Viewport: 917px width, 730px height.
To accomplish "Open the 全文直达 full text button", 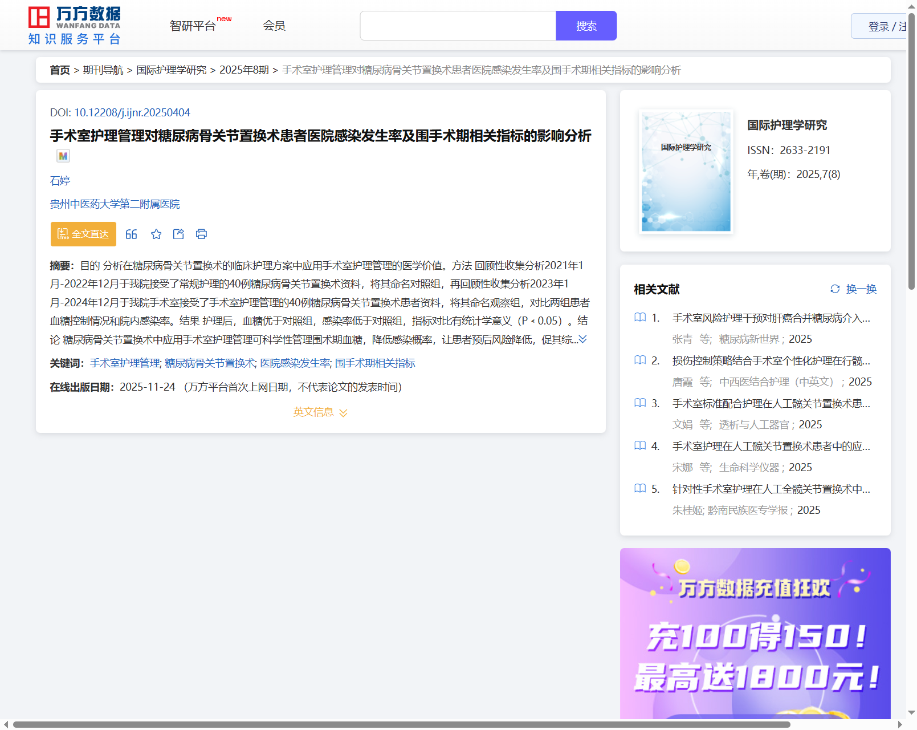I will (83, 234).
